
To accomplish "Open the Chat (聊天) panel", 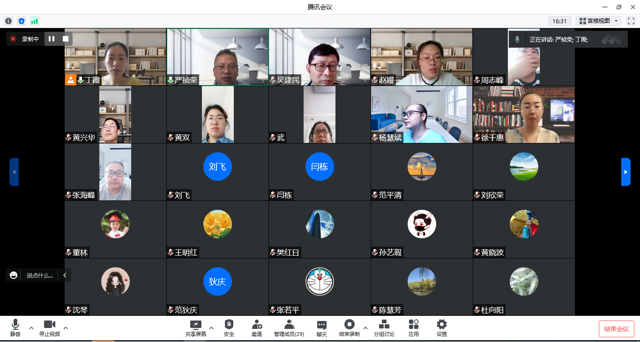I will click(x=321, y=328).
